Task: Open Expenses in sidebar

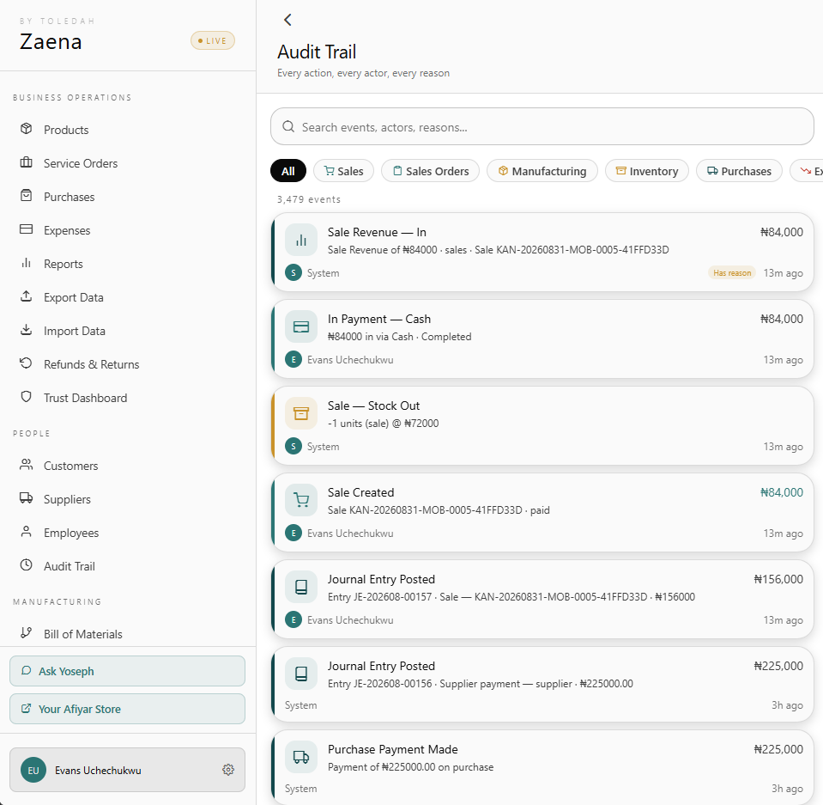Action: click(67, 231)
